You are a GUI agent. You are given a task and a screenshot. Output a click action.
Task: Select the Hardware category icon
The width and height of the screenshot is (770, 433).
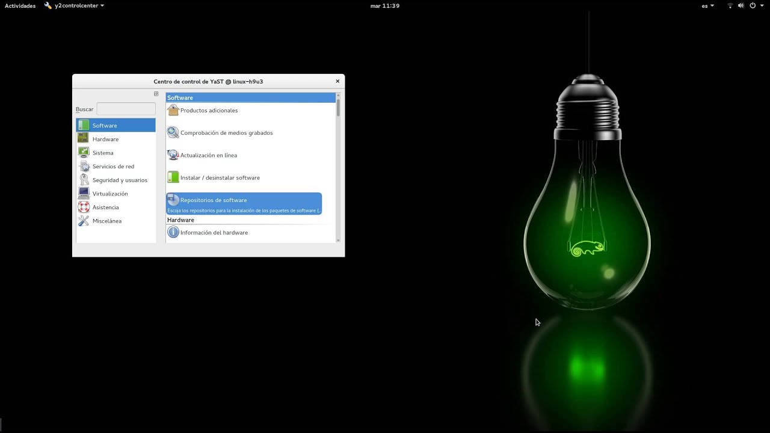[83, 139]
